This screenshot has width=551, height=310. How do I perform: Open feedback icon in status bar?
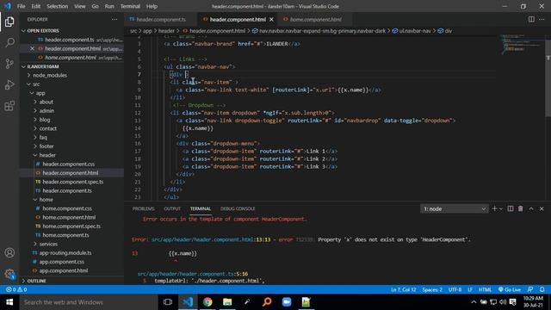pos(530,289)
